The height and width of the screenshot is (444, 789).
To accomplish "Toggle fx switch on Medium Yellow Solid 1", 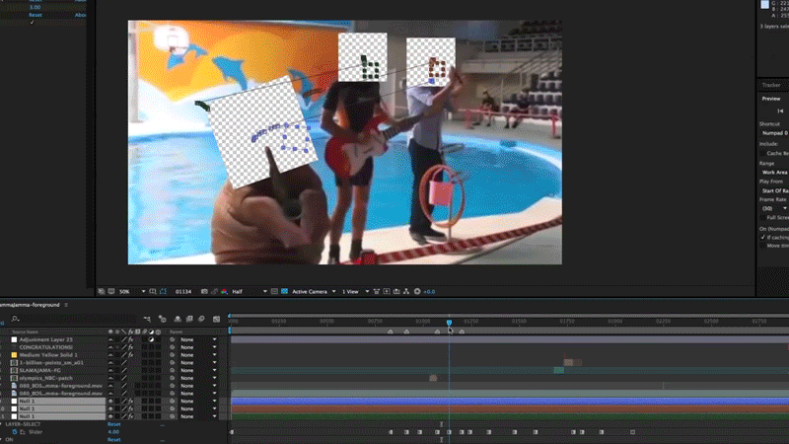I will point(131,355).
